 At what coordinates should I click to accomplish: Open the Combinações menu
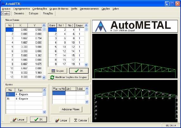pos(40,9)
